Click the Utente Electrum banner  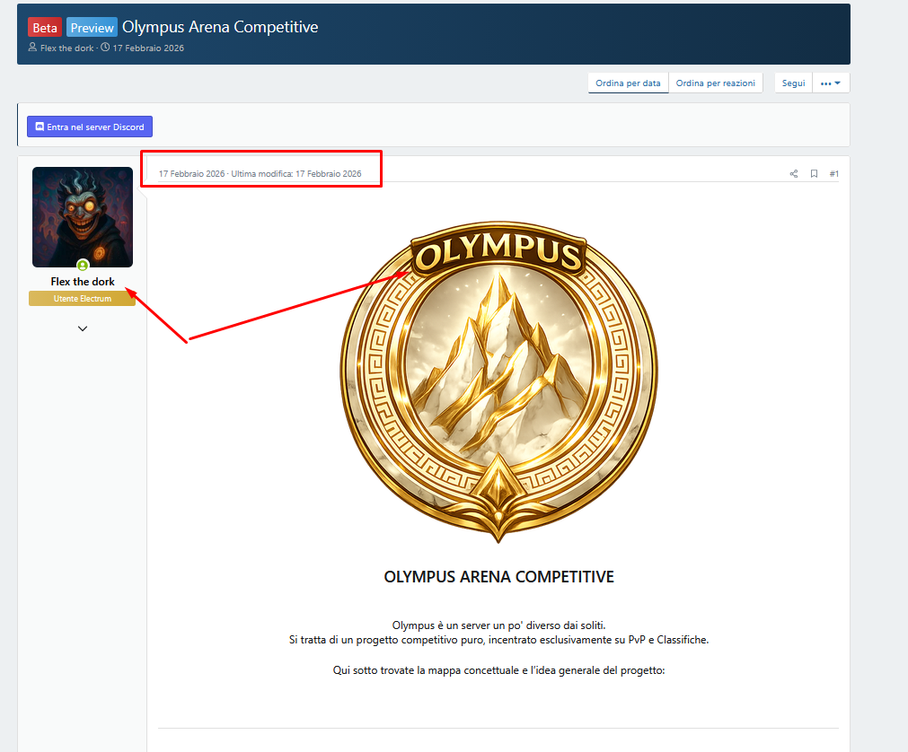(83, 299)
